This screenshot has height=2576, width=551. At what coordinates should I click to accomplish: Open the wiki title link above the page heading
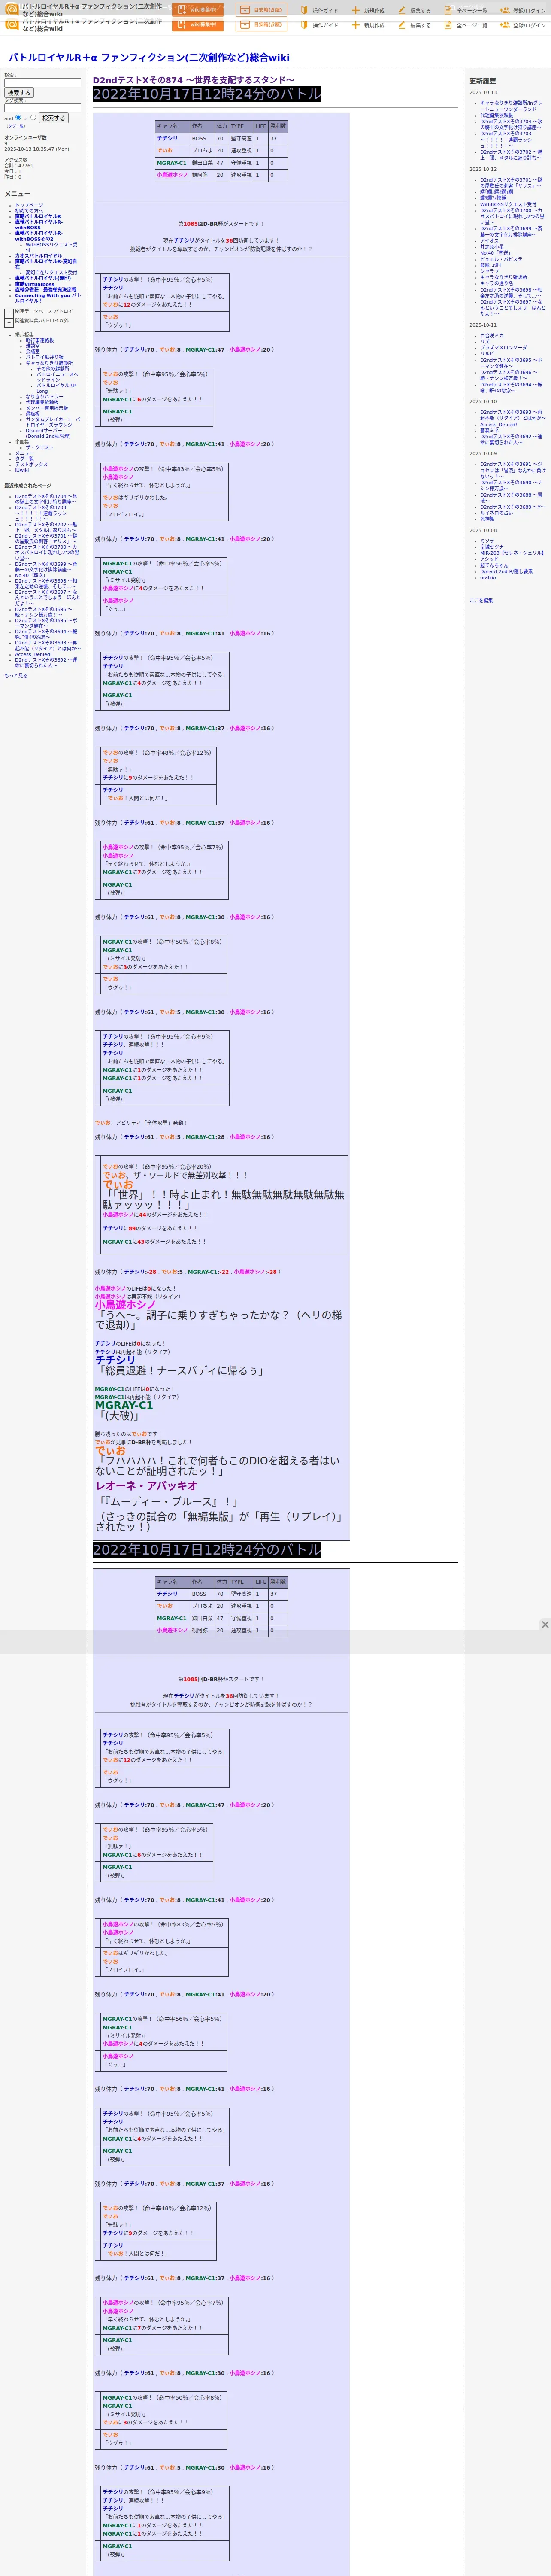tap(149, 57)
